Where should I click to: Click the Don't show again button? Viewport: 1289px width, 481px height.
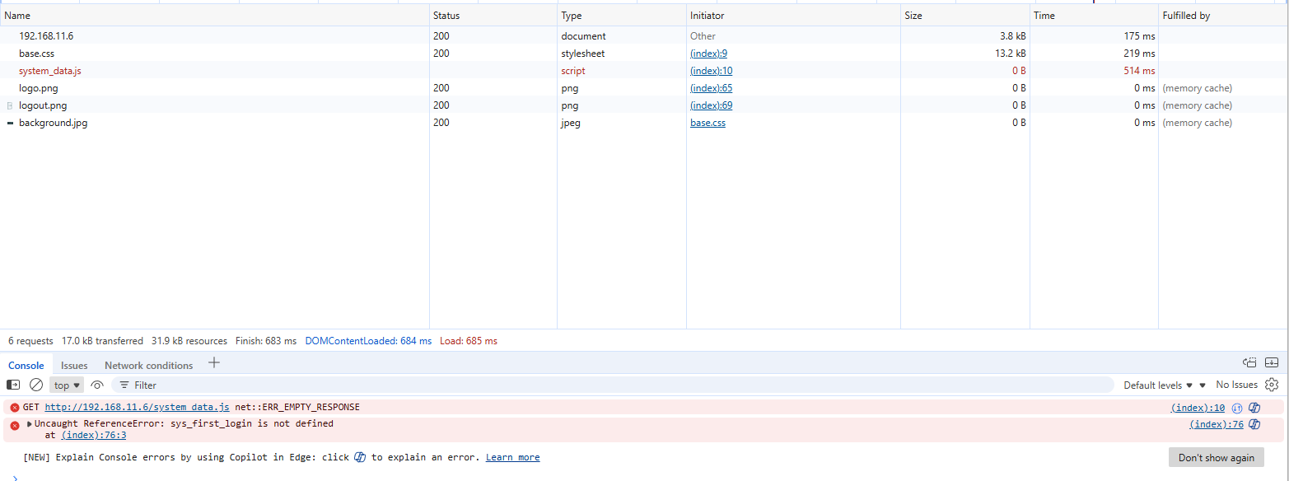pos(1216,458)
